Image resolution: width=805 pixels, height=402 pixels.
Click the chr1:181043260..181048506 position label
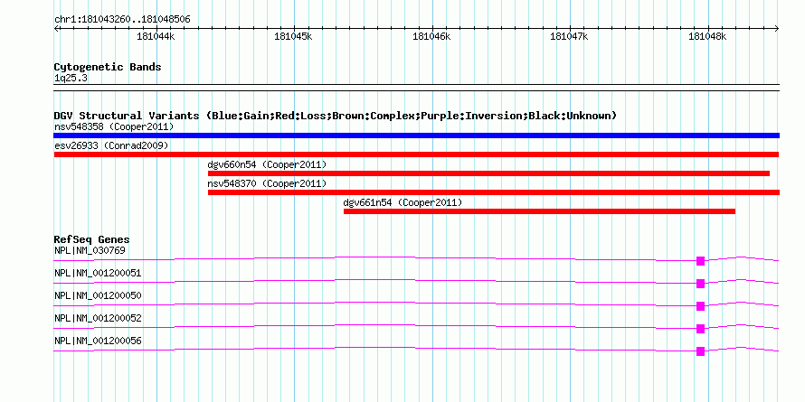[x=122, y=20]
